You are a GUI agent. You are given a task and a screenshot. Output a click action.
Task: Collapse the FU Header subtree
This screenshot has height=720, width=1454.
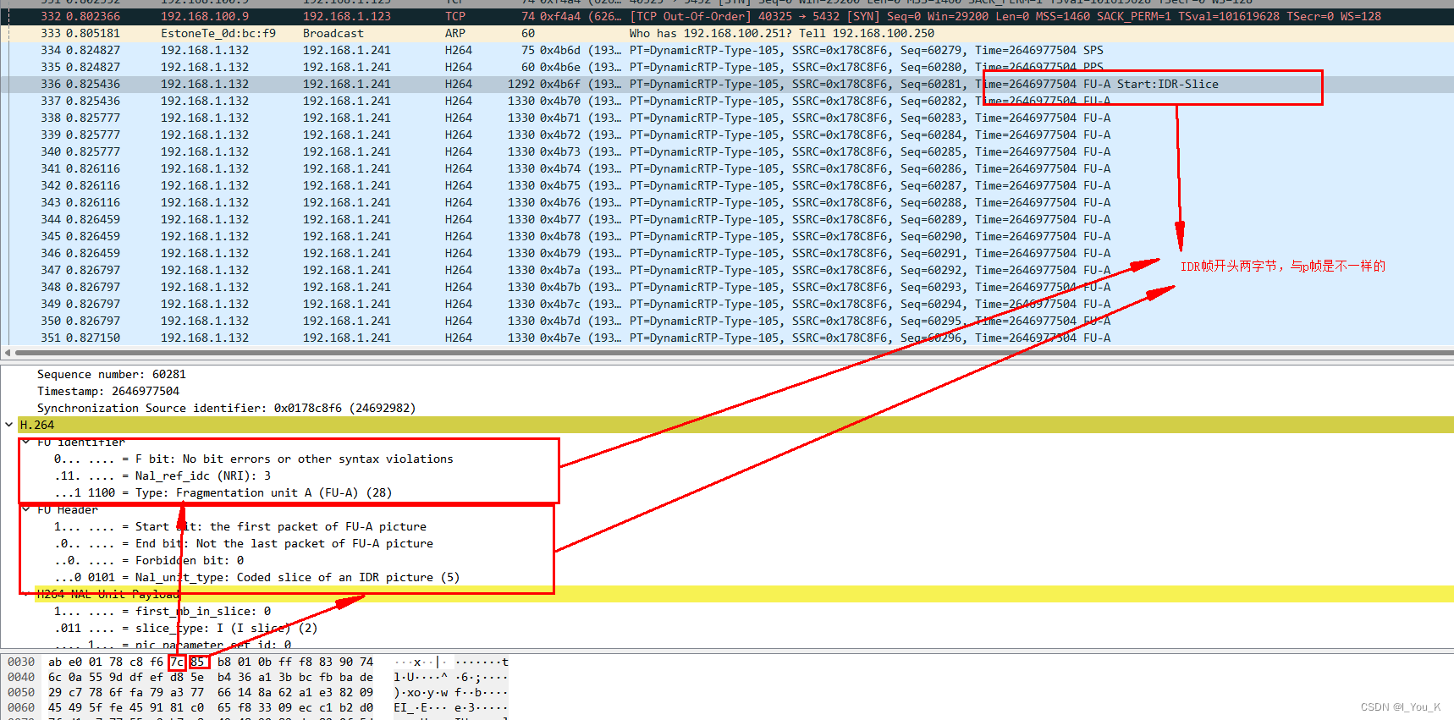pyautogui.click(x=25, y=509)
